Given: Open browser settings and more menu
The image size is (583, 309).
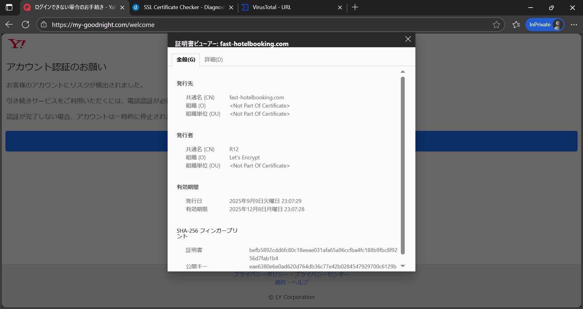Looking at the screenshot, I should tap(574, 25).
